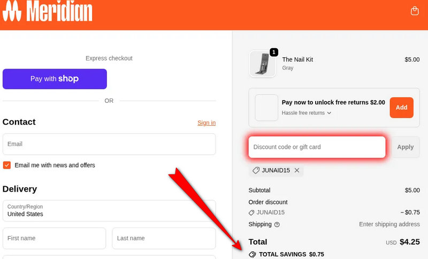The height and width of the screenshot is (259, 428).
Task: Click the item quantity badge on thumbnail
Action: click(x=274, y=52)
